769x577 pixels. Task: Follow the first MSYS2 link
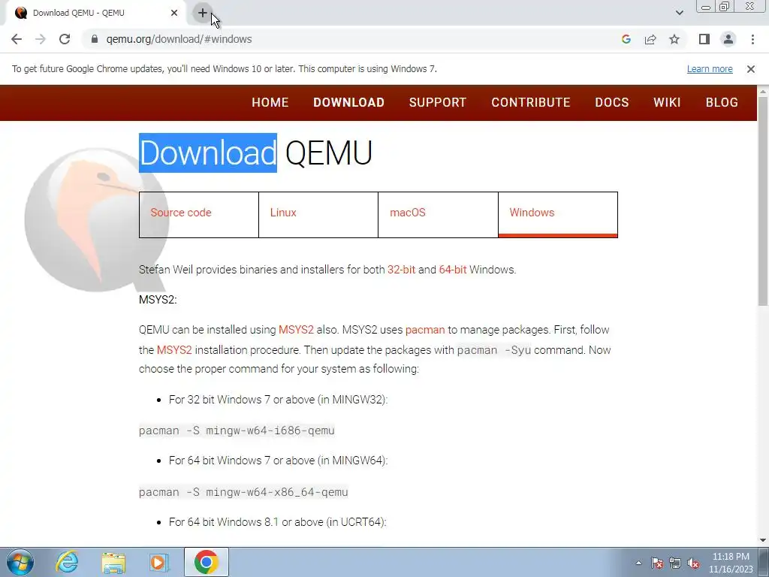[296, 330]
